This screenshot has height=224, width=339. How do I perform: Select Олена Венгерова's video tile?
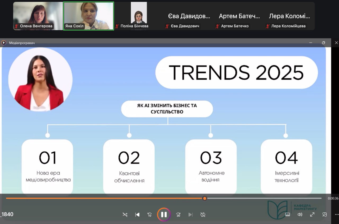coord(38,16)
